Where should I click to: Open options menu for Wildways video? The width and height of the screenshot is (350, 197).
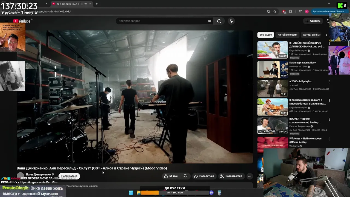(329, 138)
